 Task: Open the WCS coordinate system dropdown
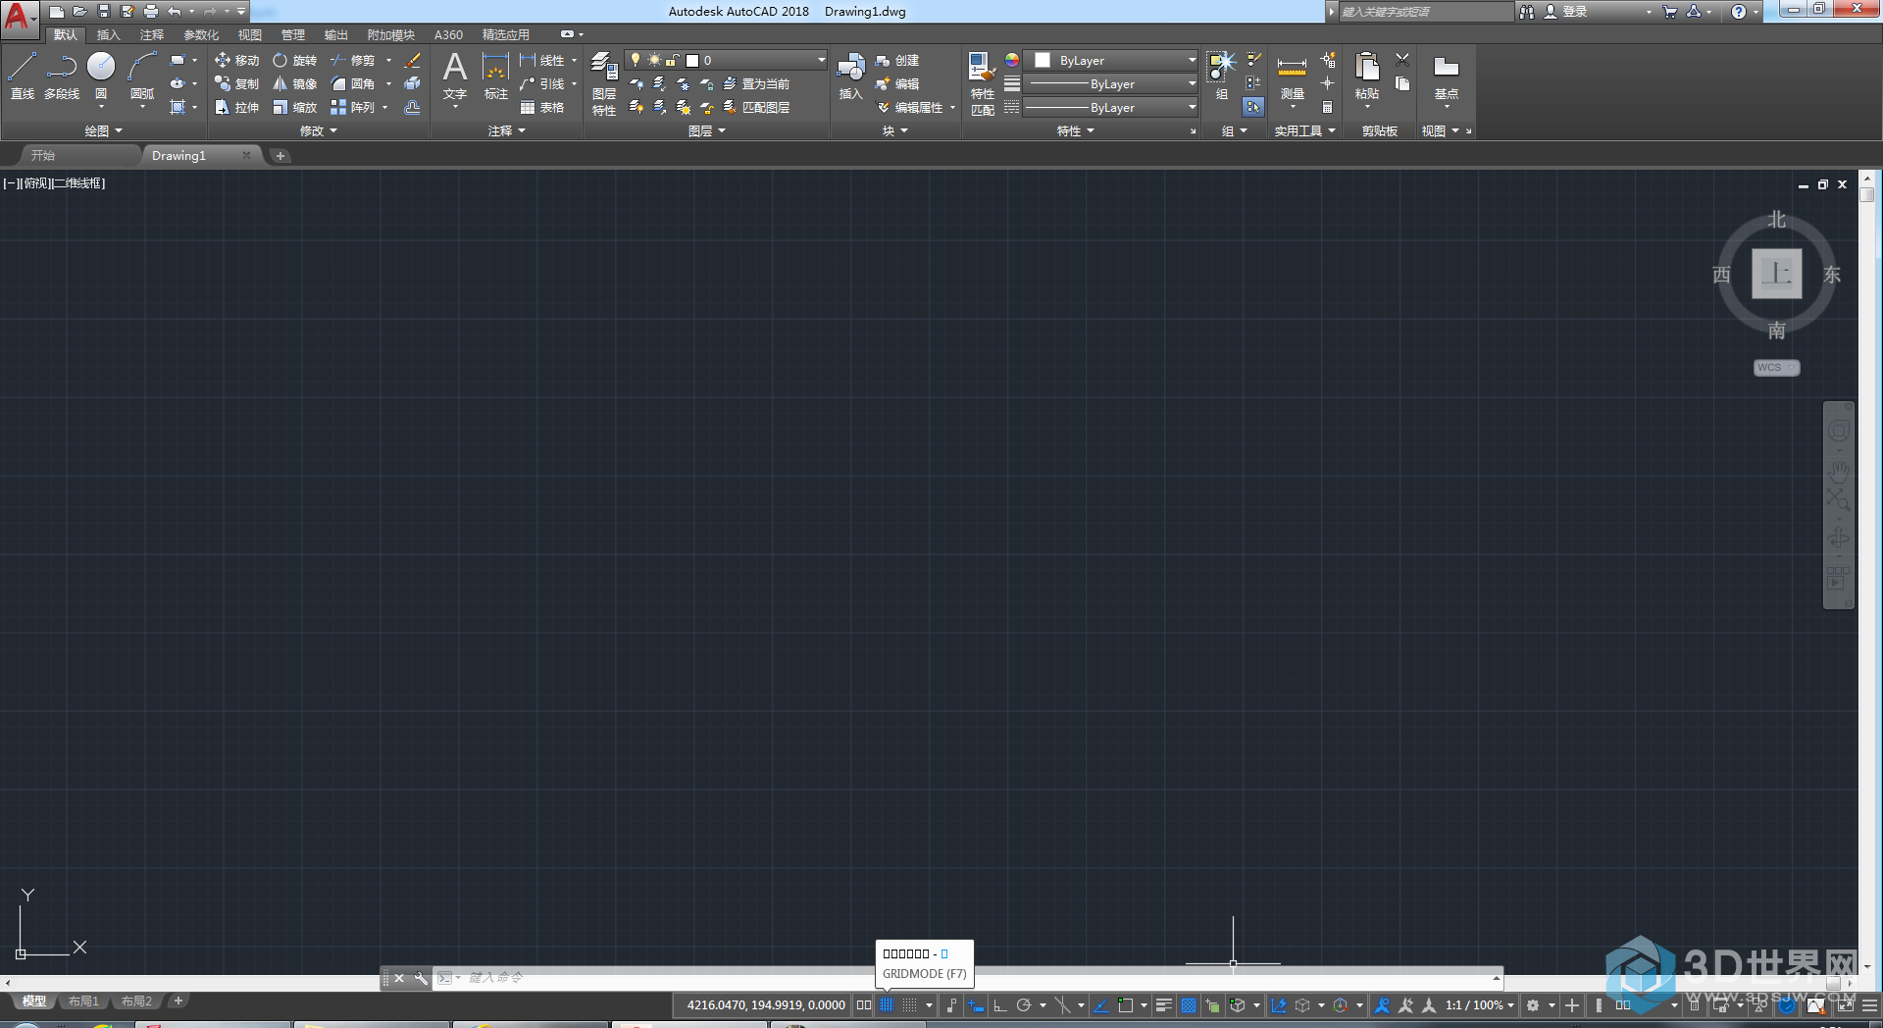(x=1776, y=368)
